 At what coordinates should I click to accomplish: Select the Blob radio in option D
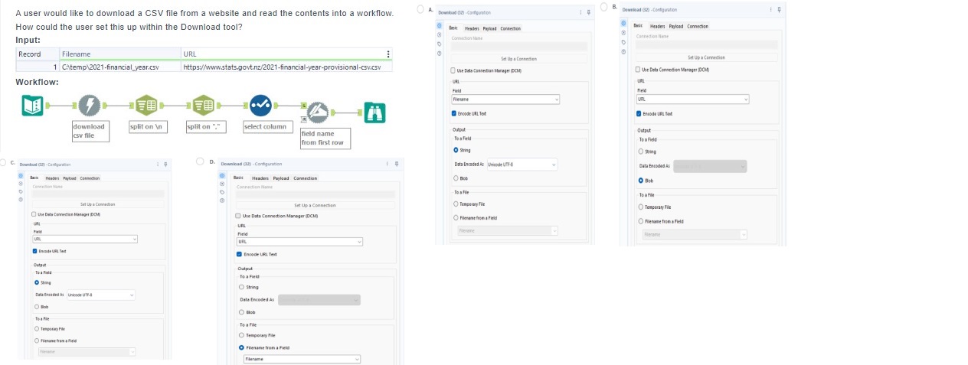pos(243,312)
